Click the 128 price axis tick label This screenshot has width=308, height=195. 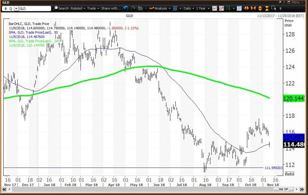290,34
